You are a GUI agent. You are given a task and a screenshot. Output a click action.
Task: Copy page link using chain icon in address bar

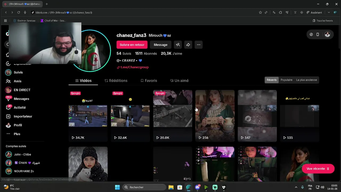(266, 13)
